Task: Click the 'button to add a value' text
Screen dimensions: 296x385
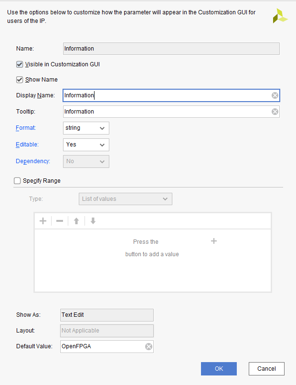Action: 152,254
